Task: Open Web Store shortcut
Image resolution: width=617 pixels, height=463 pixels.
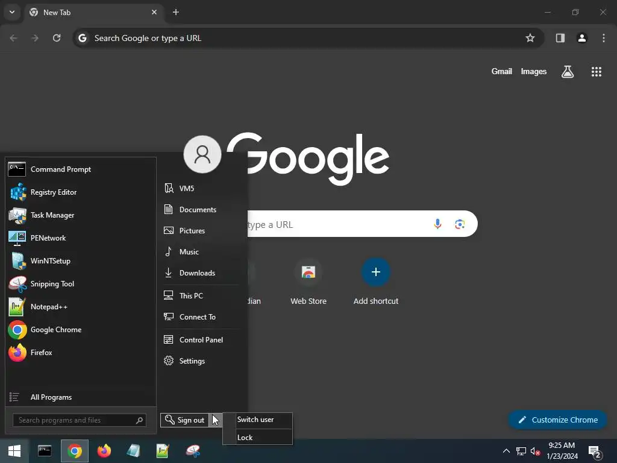Action: [308, 282]
